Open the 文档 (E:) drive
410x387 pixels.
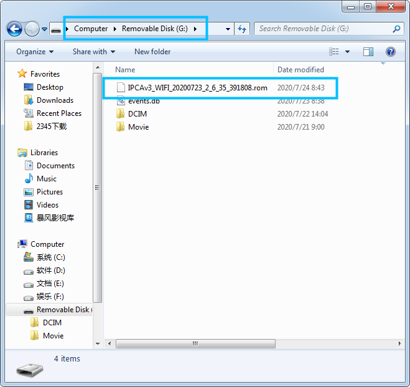[x=50, y=284]
